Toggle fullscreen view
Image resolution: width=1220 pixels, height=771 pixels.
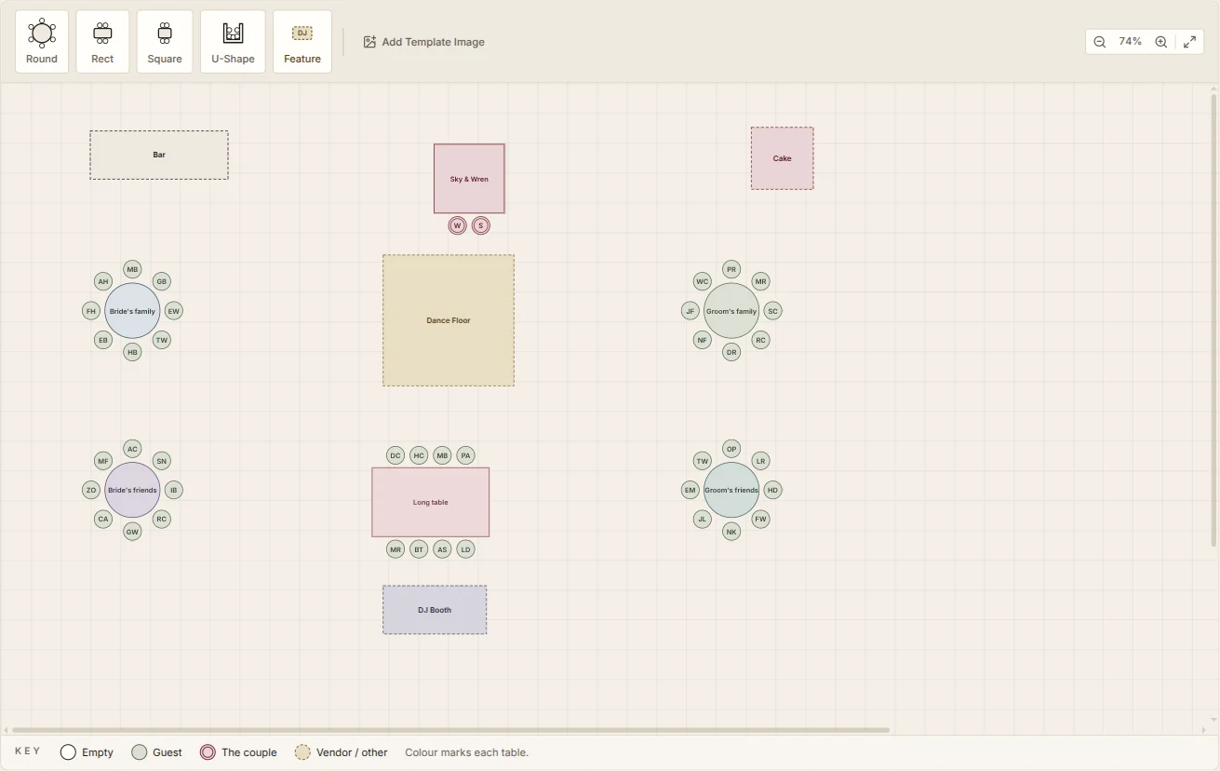tap(1190, 42)
